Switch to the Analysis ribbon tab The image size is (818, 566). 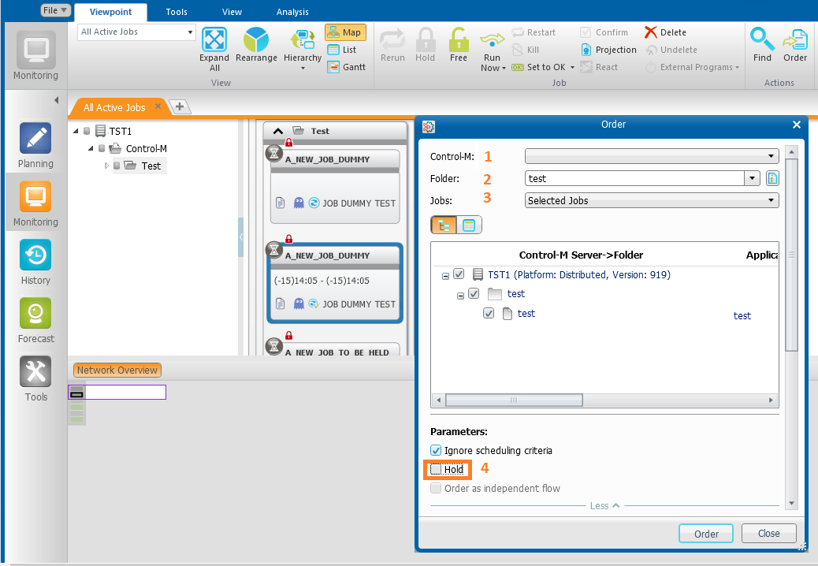coord(292,12)
